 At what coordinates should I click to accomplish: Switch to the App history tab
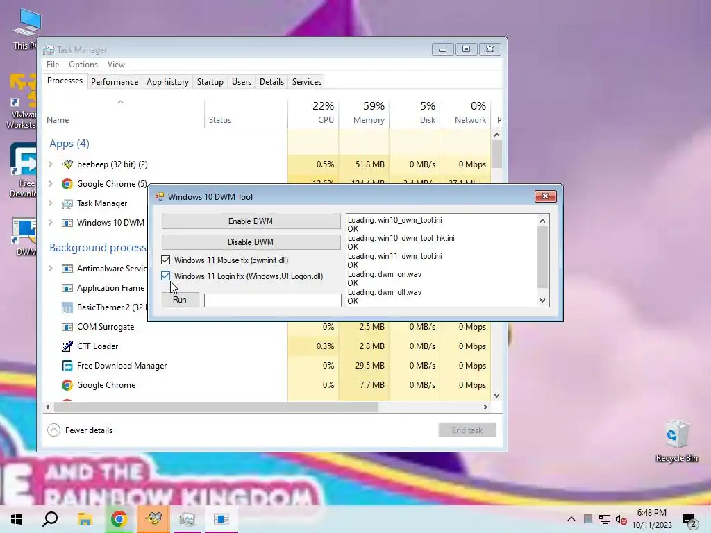pyautogui.click(x=167, y=82)
